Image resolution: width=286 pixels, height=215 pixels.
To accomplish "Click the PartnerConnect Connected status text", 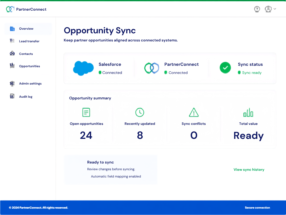I will (178, 73).
